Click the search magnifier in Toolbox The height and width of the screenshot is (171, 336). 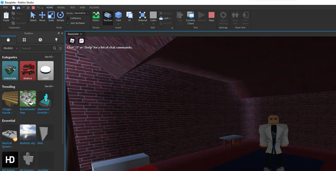(55, 48)
